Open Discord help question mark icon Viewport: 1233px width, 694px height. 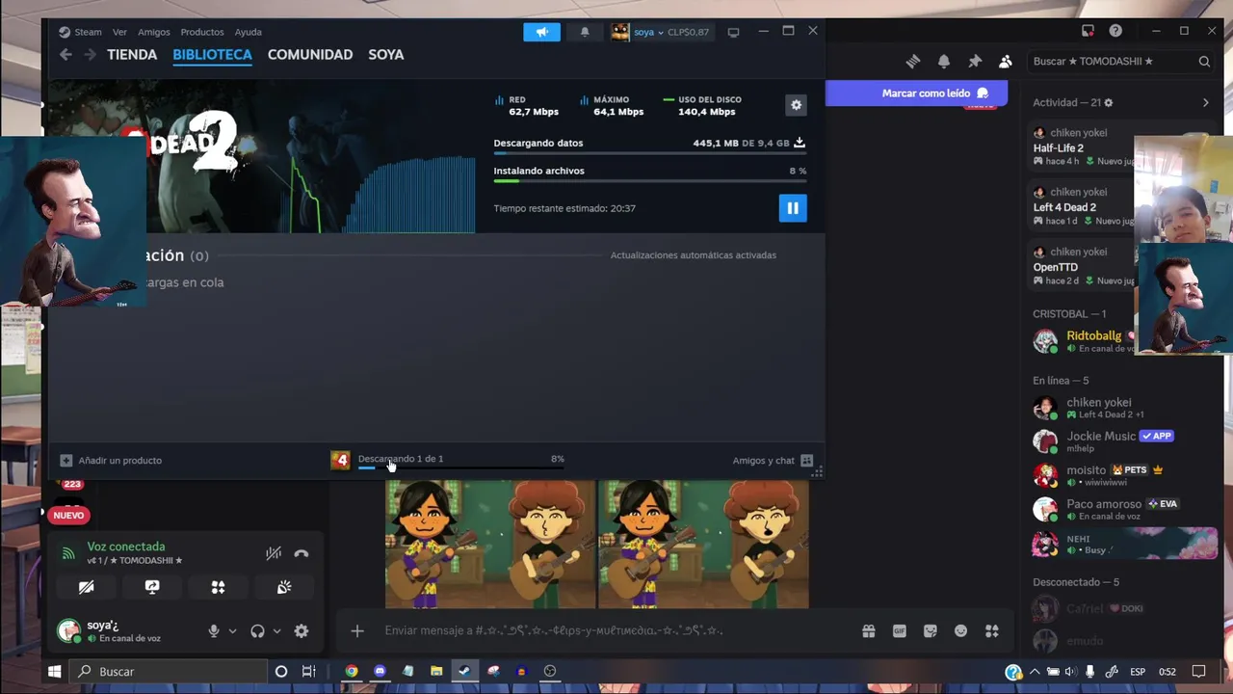point(1115,31)
